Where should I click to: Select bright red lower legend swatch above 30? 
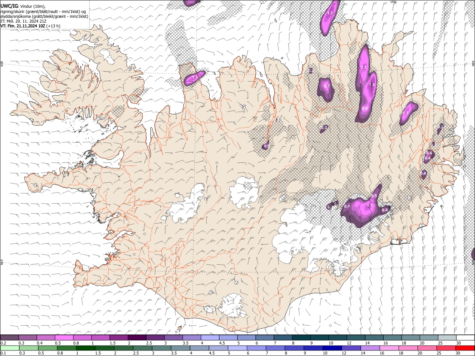(x=465, y=348)
